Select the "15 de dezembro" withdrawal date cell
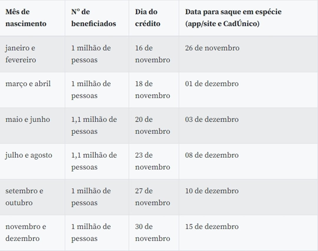This screenshot has width=318, height=251. click(x=212, y=227)
